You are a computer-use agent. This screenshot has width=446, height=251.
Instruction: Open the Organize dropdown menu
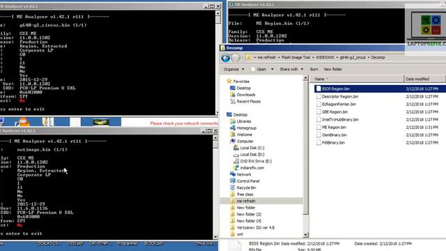234,69
